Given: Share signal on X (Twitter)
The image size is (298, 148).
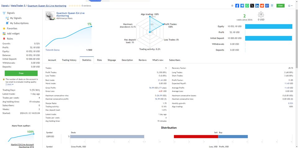Looking at the screenshot, I should tap(252, 6).
